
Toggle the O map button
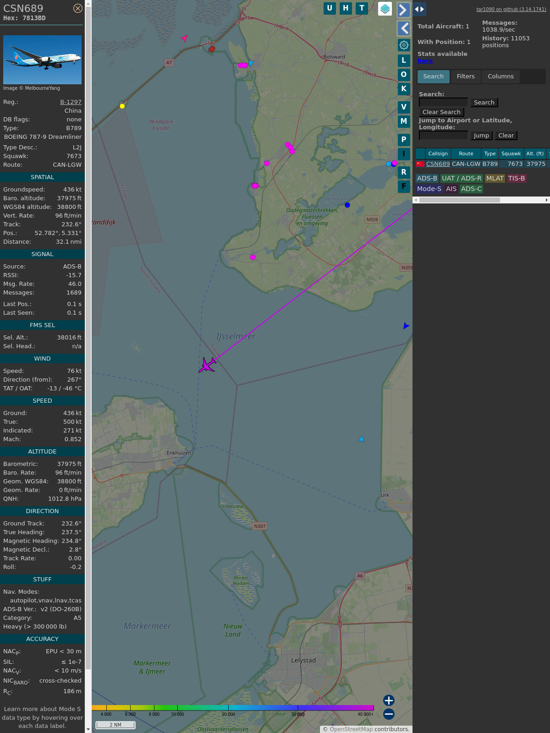(x=404, y=74)
